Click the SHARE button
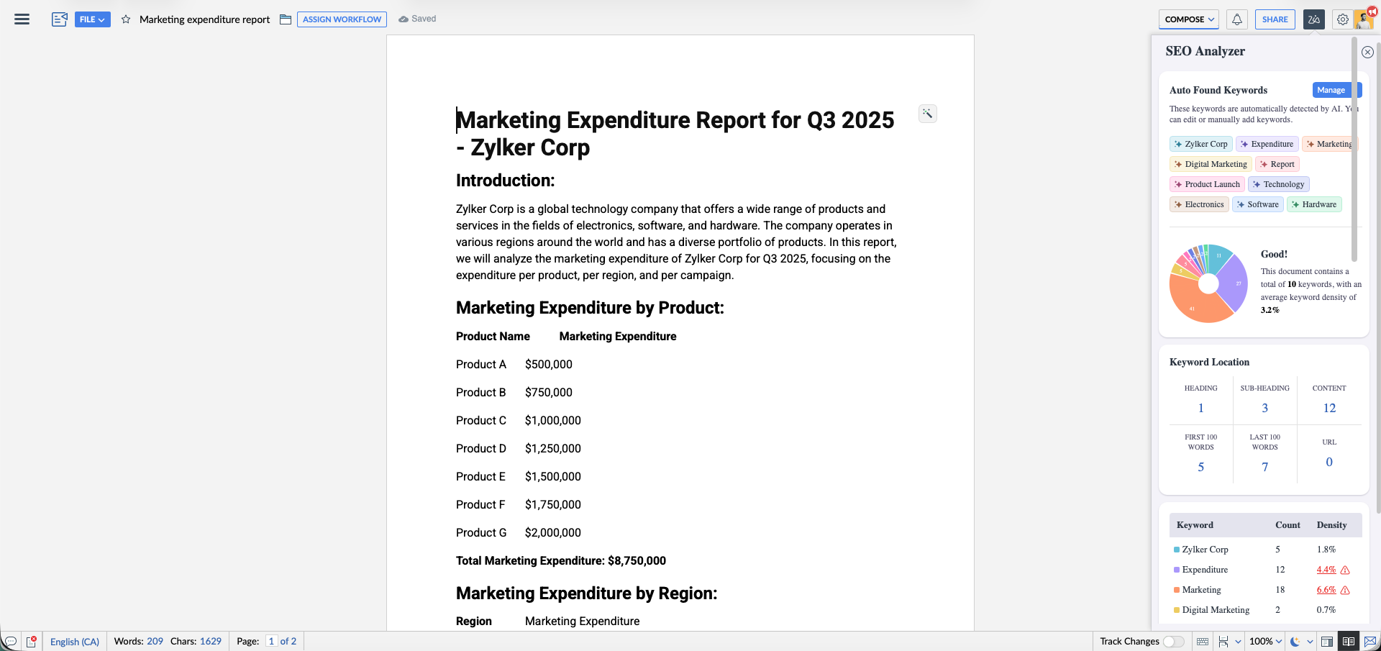The width and height of the screenshot is (1381, 651). coord(1275,19)
